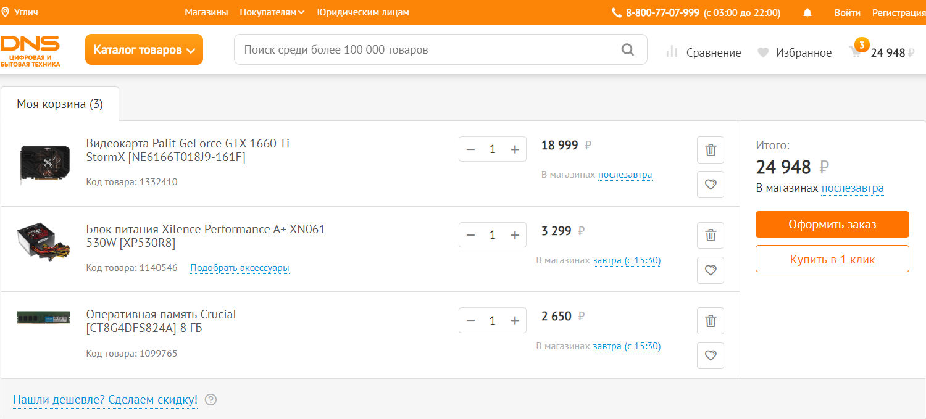Click the question mark help icon
Image resolution: width=926 pixels, height=419 pixels.
(x=211, y=400)
